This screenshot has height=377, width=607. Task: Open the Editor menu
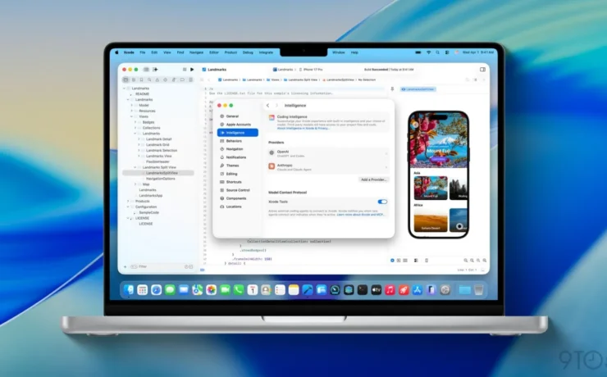[214, 52]
